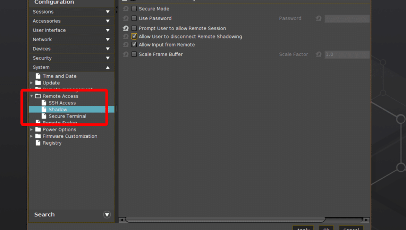The image size is (406, 230).
Task: Reset Prompt User to allow Remote Session
Action: pos(126,28)
